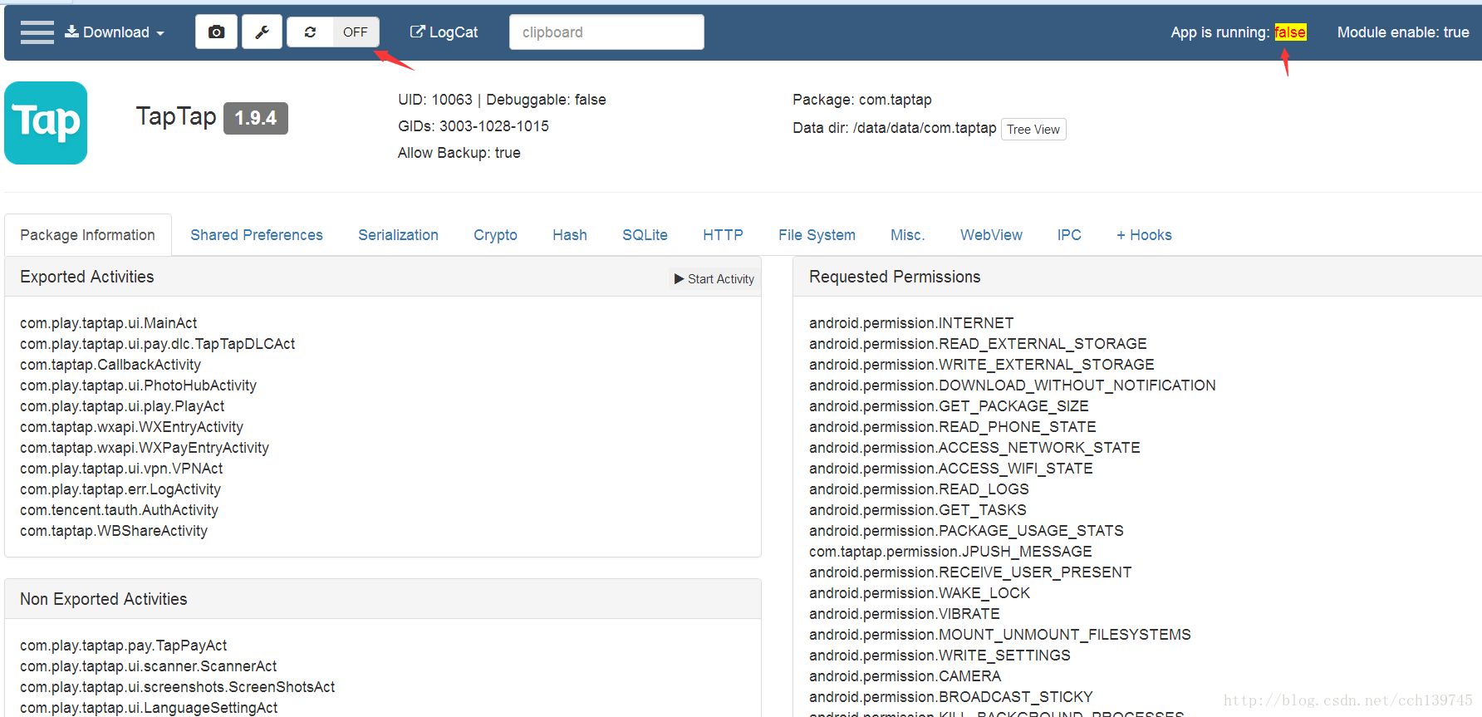Click the camera screenshot button

click(216, 32)
